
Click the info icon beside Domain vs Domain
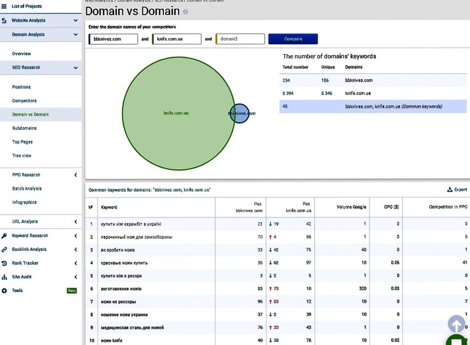point(186,12)
